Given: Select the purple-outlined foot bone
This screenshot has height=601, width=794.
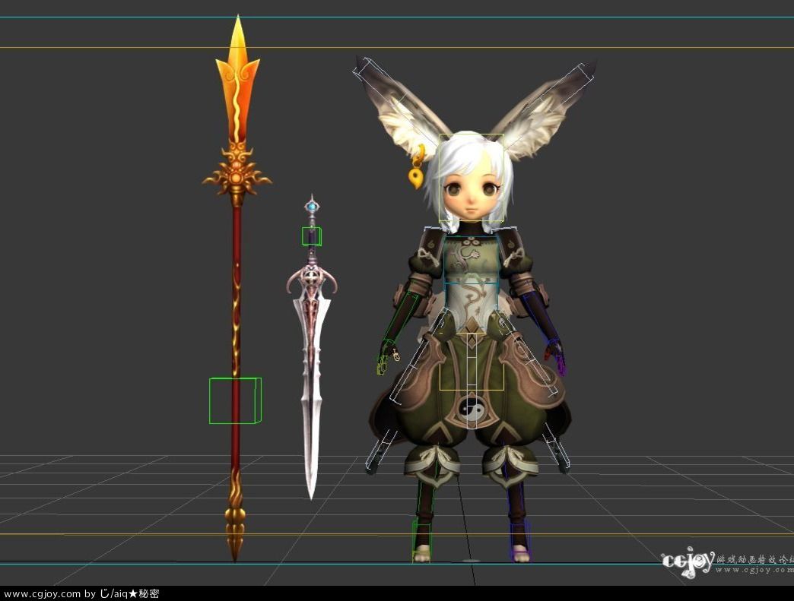Looking at the screenshot, I should (x=520, y=542).
